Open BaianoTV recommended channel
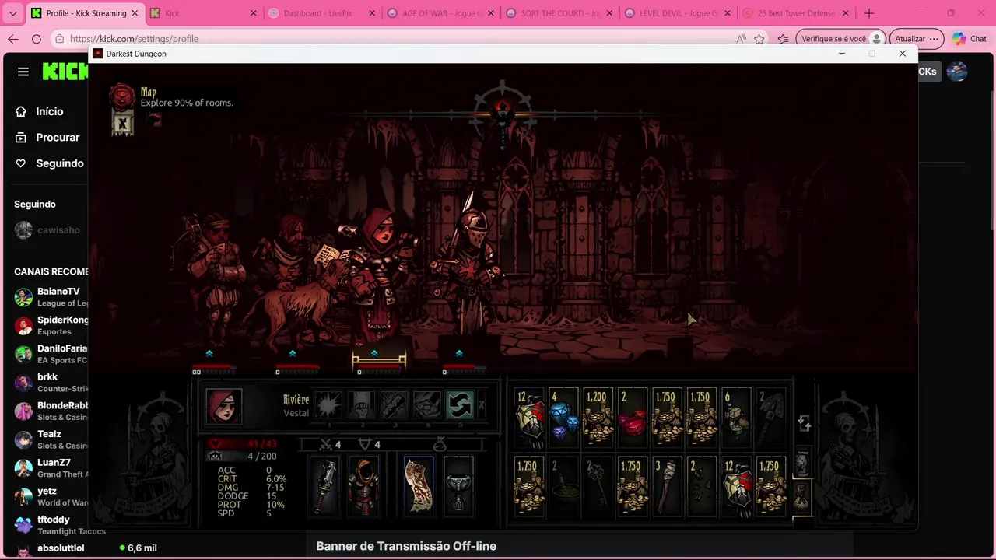This screenshot has width=996, height=560. 51,297
